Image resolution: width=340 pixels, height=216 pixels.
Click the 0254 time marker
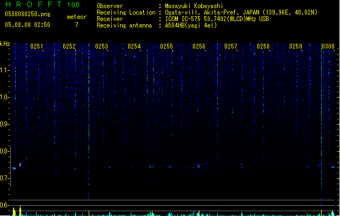(134, 46)
